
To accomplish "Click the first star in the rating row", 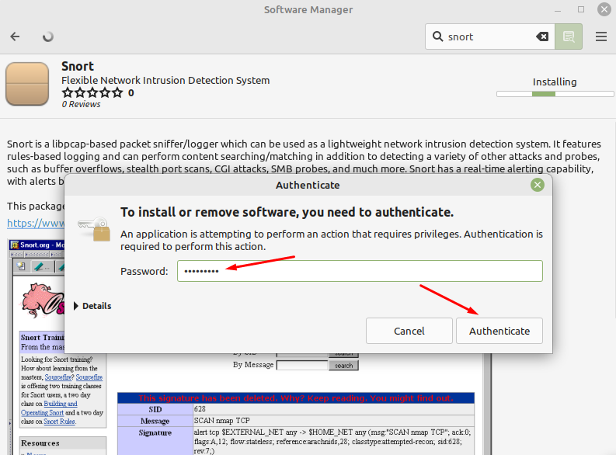I will [x=68, y=92].
